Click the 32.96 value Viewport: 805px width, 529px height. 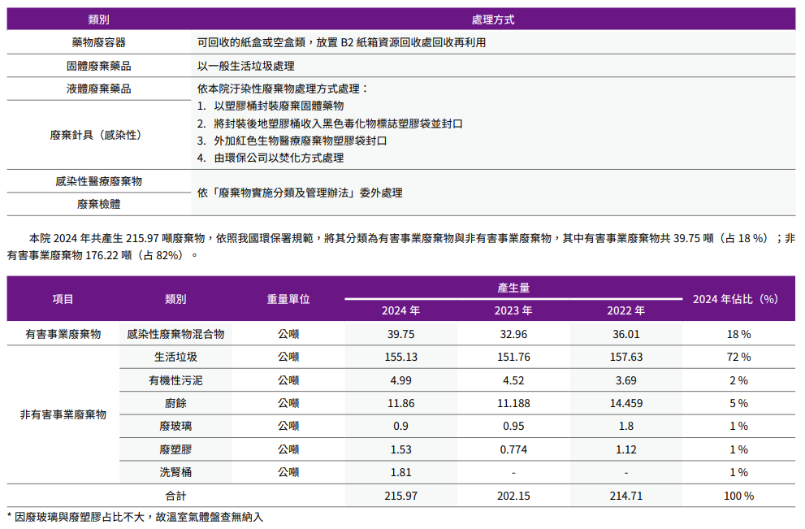pos(513,334)
